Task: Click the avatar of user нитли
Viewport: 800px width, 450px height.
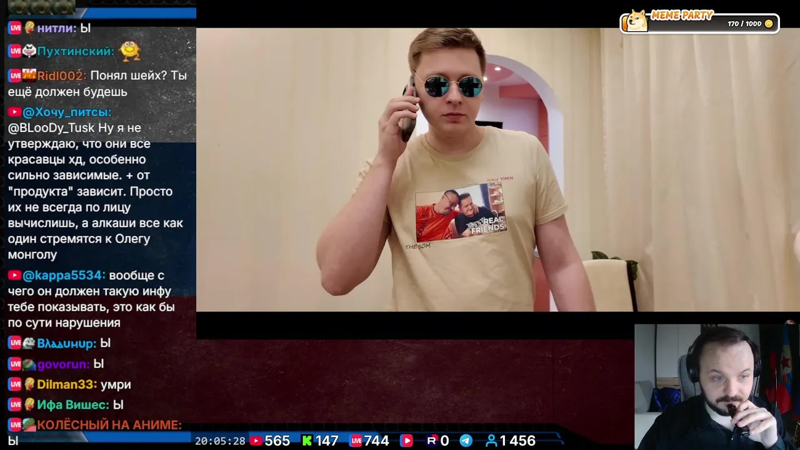Action: coord(29,27)
